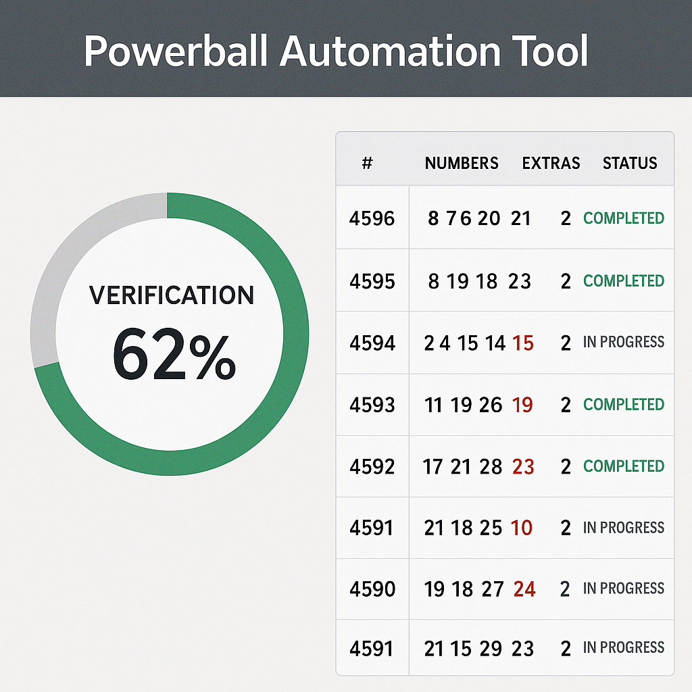
Task: Click IN PROGRESS status in row 4594
Action: (x=624, y=342)
